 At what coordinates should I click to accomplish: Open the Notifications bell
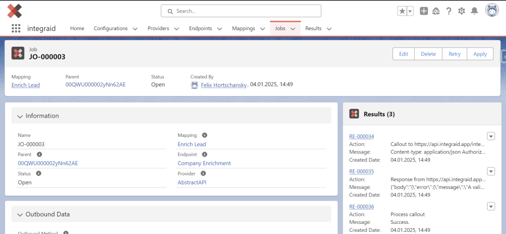(x=474, y=11)
